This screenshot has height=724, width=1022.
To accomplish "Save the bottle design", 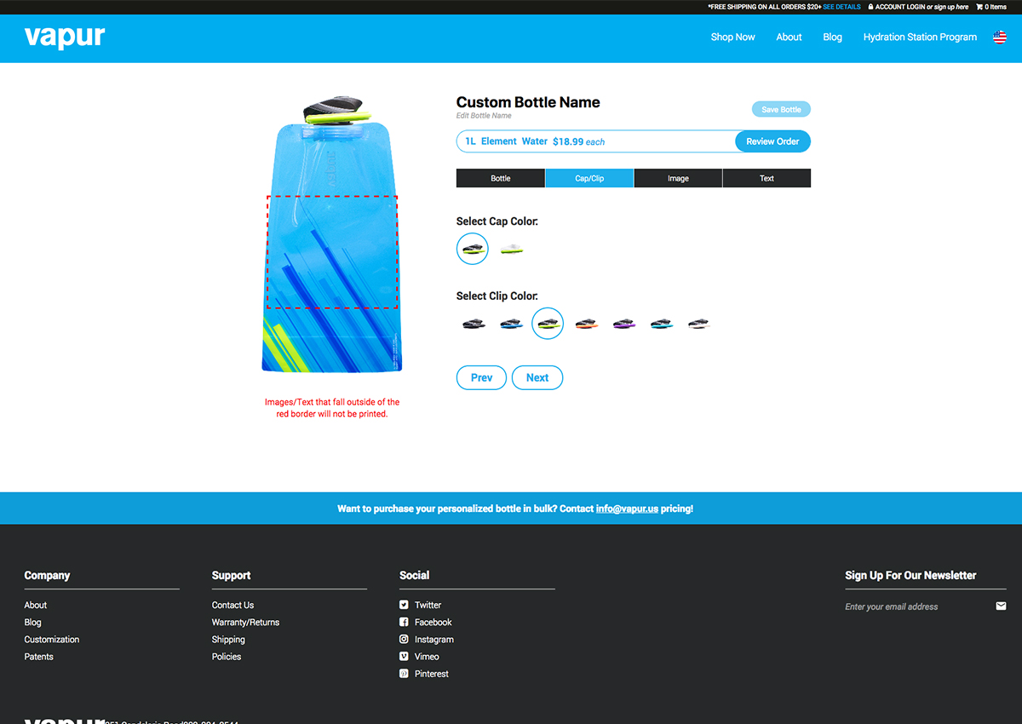I will tap(781, 109).
